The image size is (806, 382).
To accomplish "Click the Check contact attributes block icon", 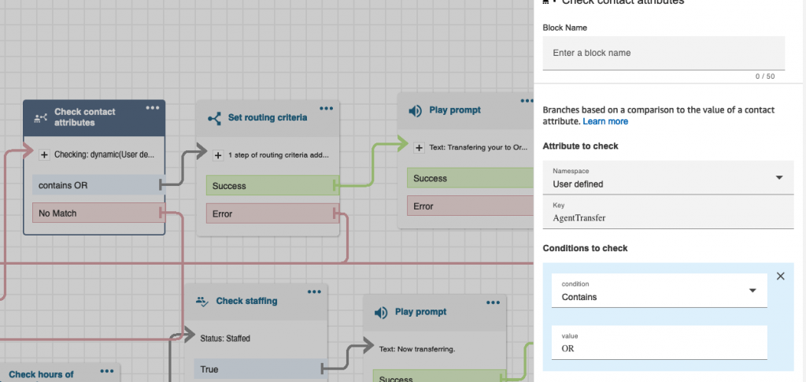I will pos(40,118).
